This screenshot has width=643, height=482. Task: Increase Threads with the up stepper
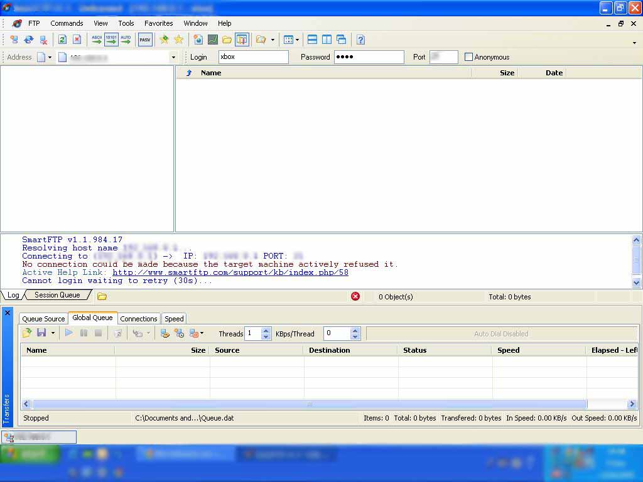266,330
